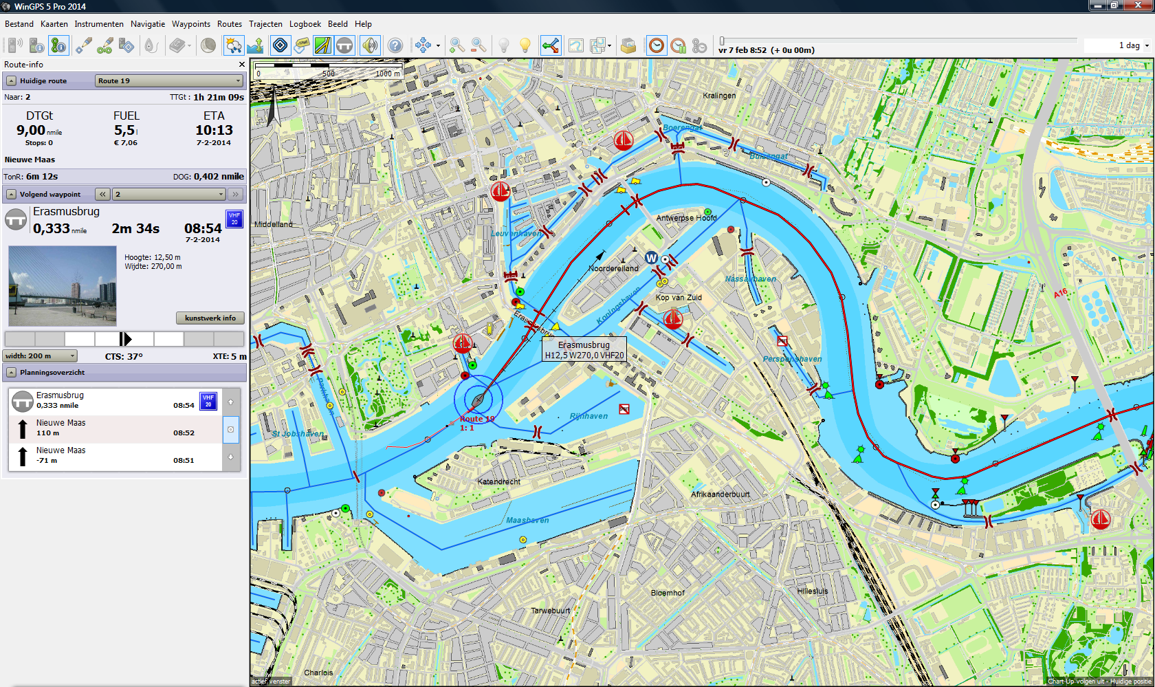The width and height of the screenshot is (1155, 687).
Task: Select Nieuwe Maas -71 m row
Action: 115,456
